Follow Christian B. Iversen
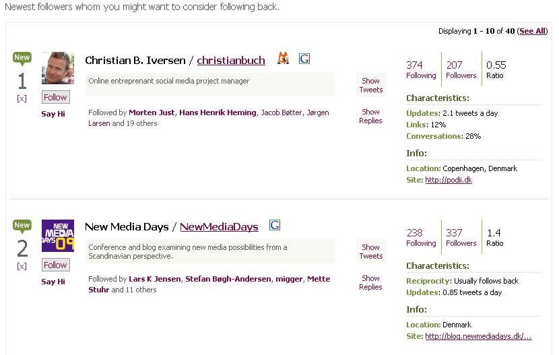559x355 pixels. (x=56, y=97)
